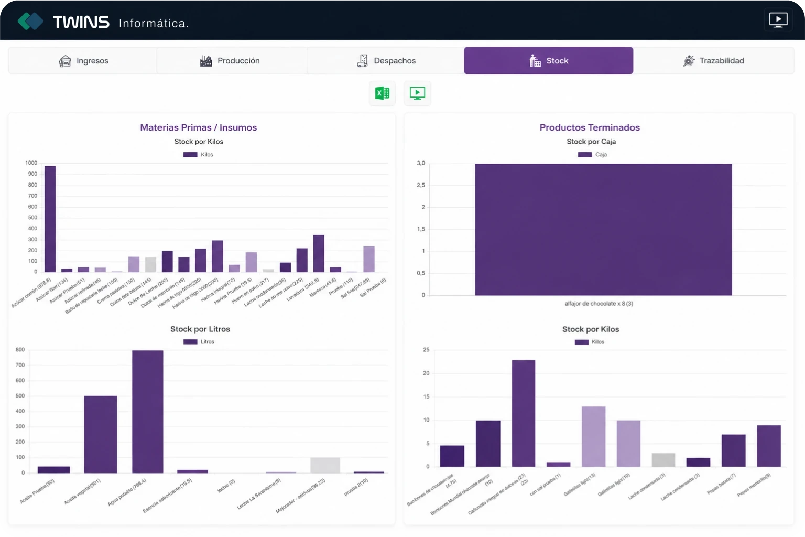This screenshot has height=537, width=805.
Task: Switch to the Ingresos tab
Action: click(83, 61)
